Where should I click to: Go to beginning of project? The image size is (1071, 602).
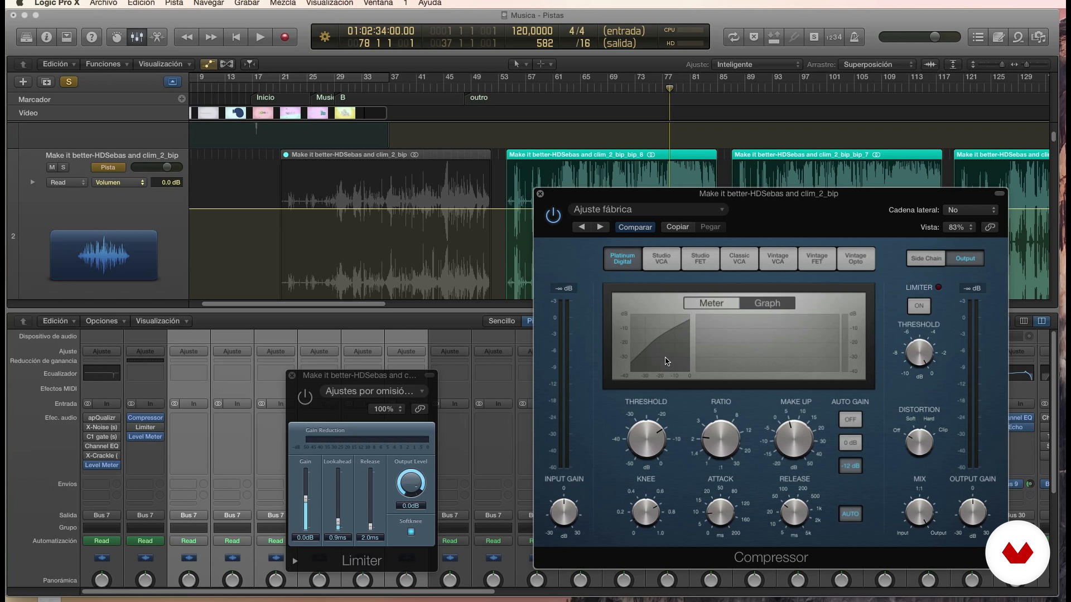click(x=236, y=37)
